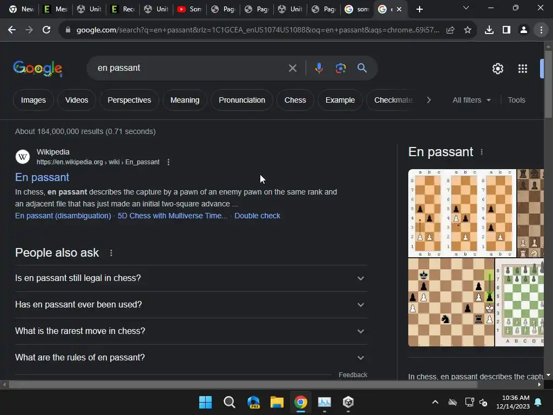Open En passant knowledge panel options

point(481,152)
